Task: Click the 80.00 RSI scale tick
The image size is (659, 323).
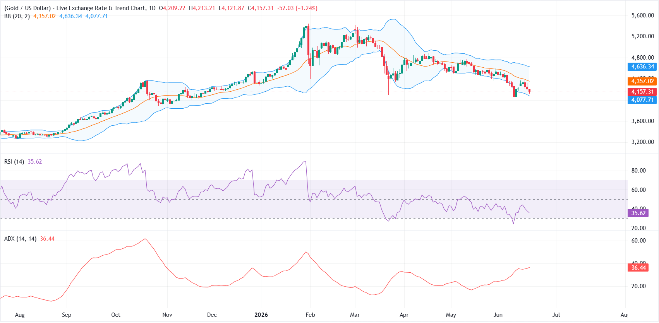Action: pyautogui.click(x=638, y=171)
